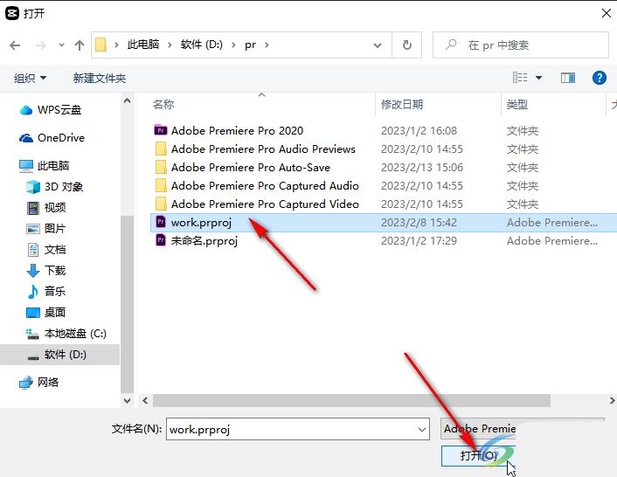Screen dimensions: 617x477
Task: Select Adobe Premiere Pro Audio Previews folder
Action: [x=263, y=149]
